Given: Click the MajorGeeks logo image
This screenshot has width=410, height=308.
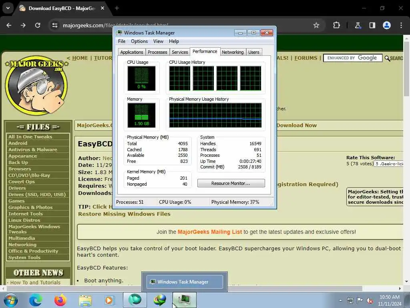Looking at the screenshot, I should click(x=36, y=85).
